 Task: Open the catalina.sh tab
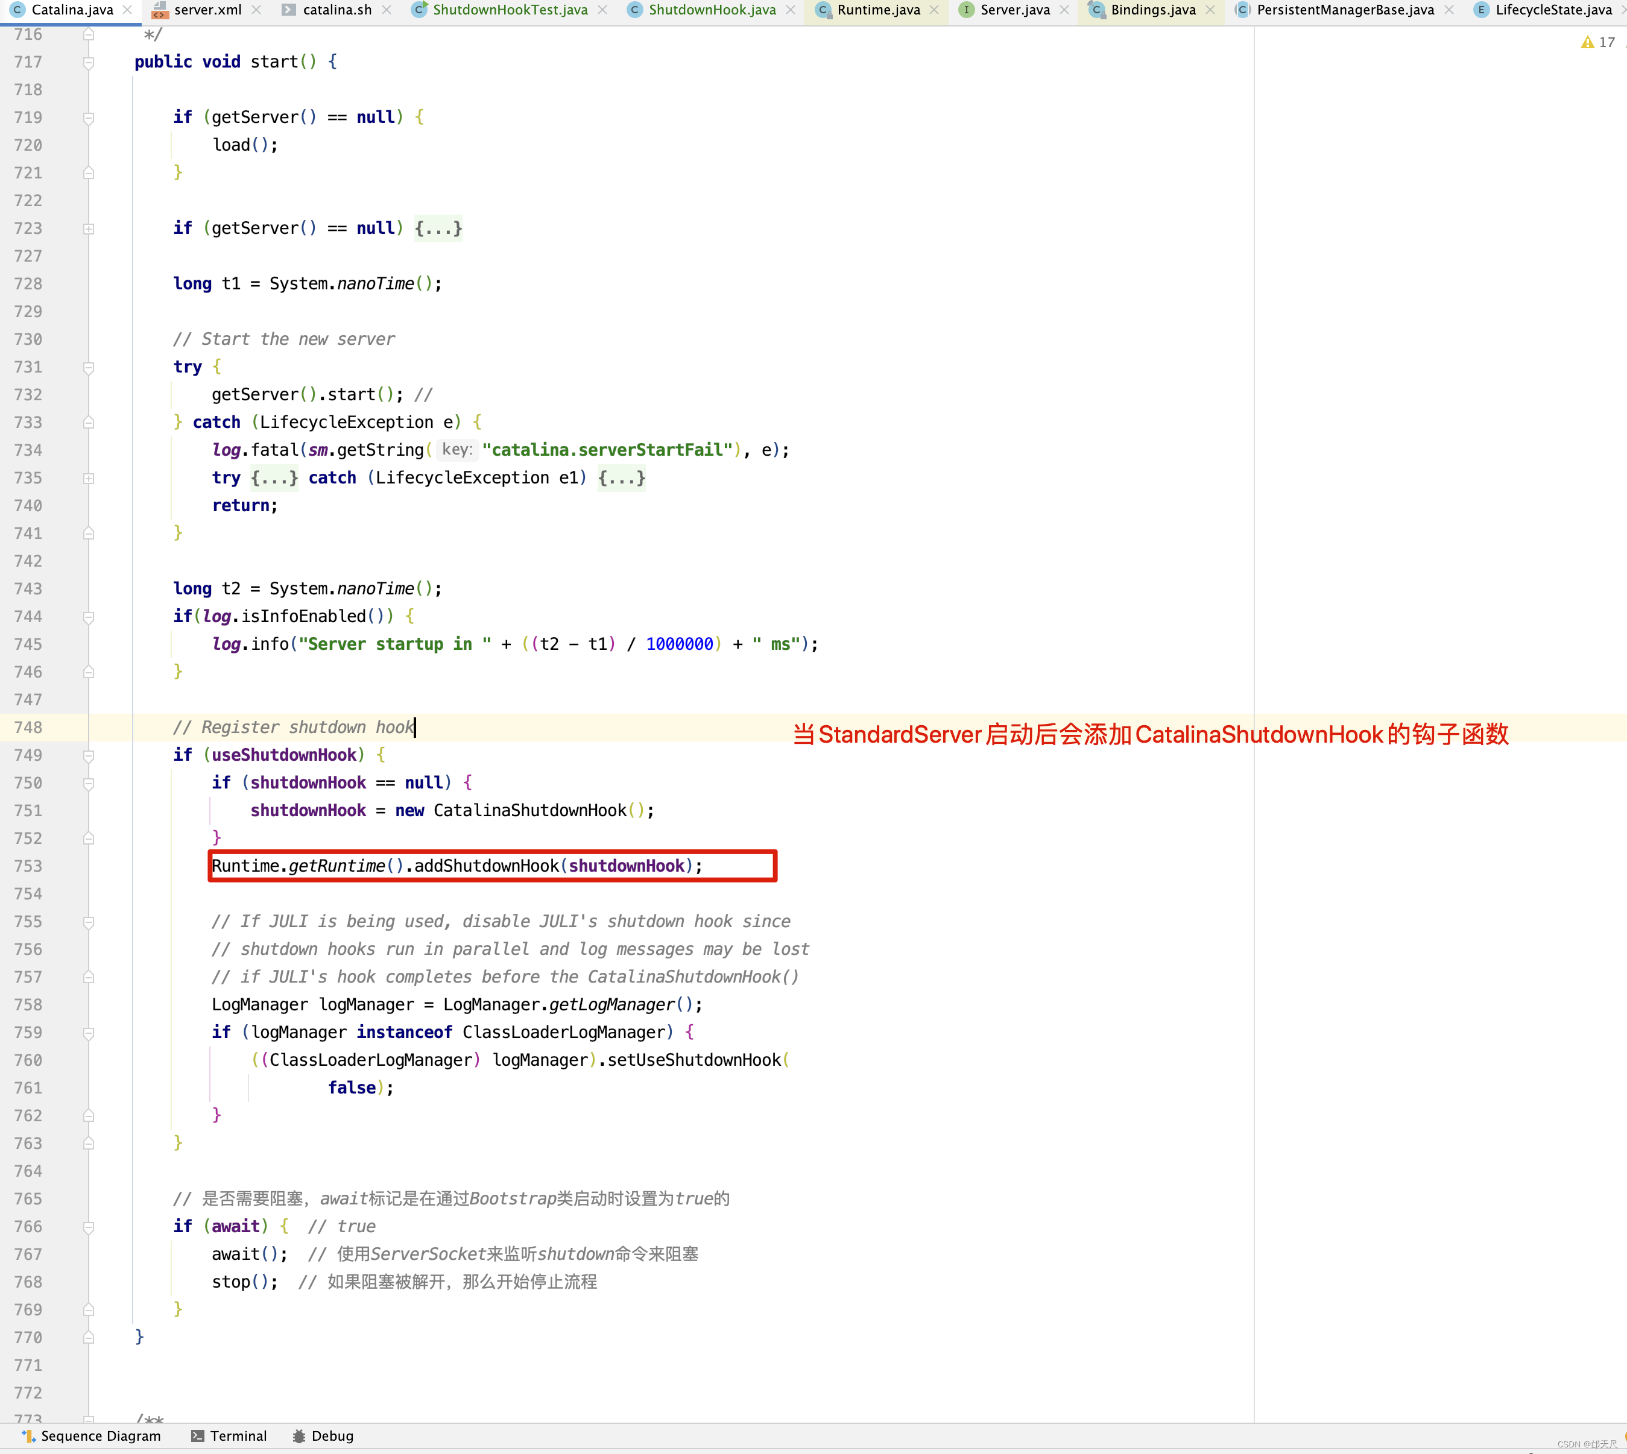[x=337, y=10]
